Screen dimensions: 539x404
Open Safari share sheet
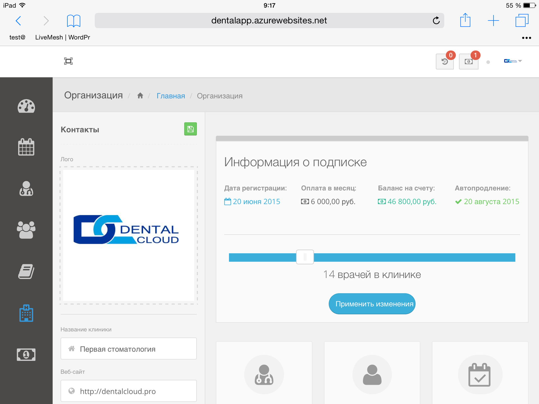click(x=465, y=20)
